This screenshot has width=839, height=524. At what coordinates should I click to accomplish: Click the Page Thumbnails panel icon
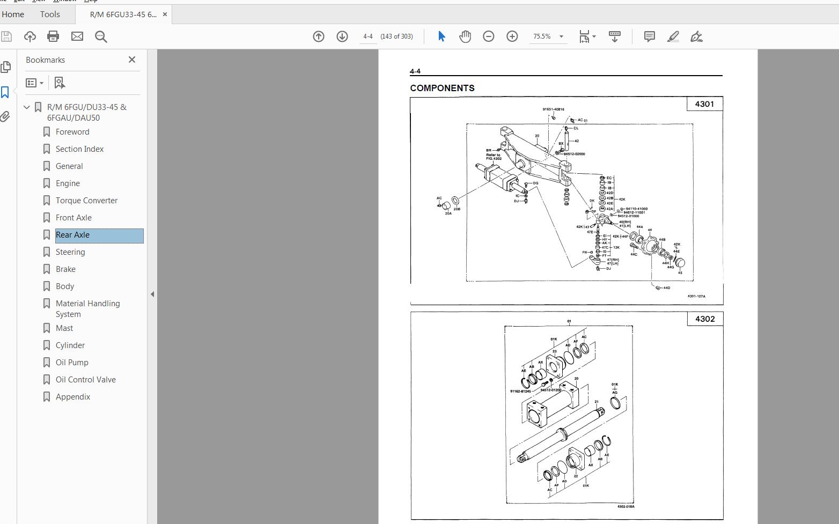click(6, 67)
